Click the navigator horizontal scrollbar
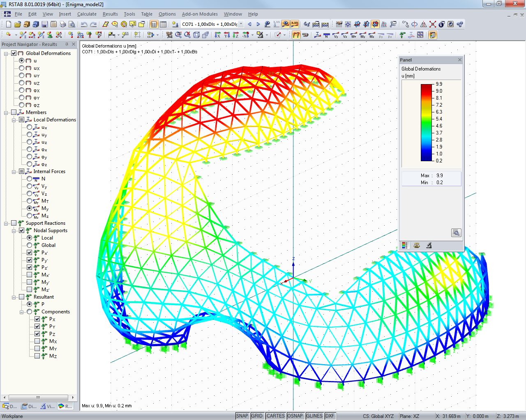This screenshot has height=420, width=526. (38, 397)
